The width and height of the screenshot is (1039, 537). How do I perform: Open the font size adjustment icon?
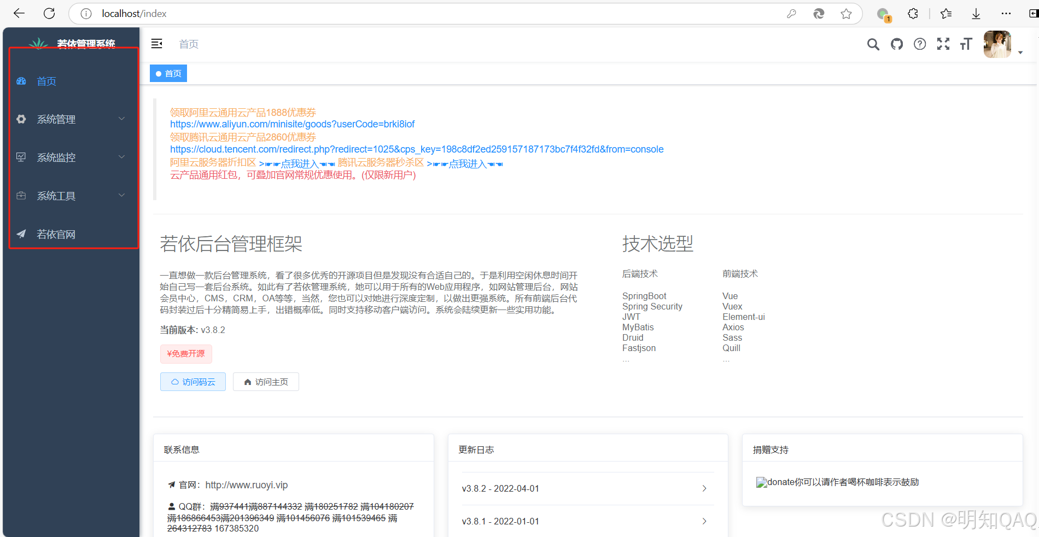[x=966, y=44]
